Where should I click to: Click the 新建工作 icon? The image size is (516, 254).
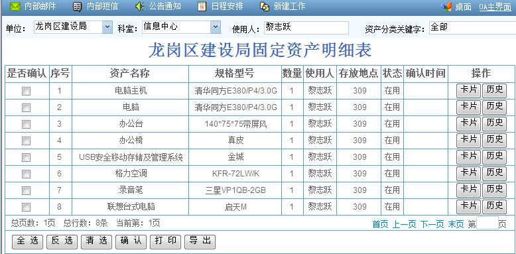pyautogui.click(x=265, y=7)
